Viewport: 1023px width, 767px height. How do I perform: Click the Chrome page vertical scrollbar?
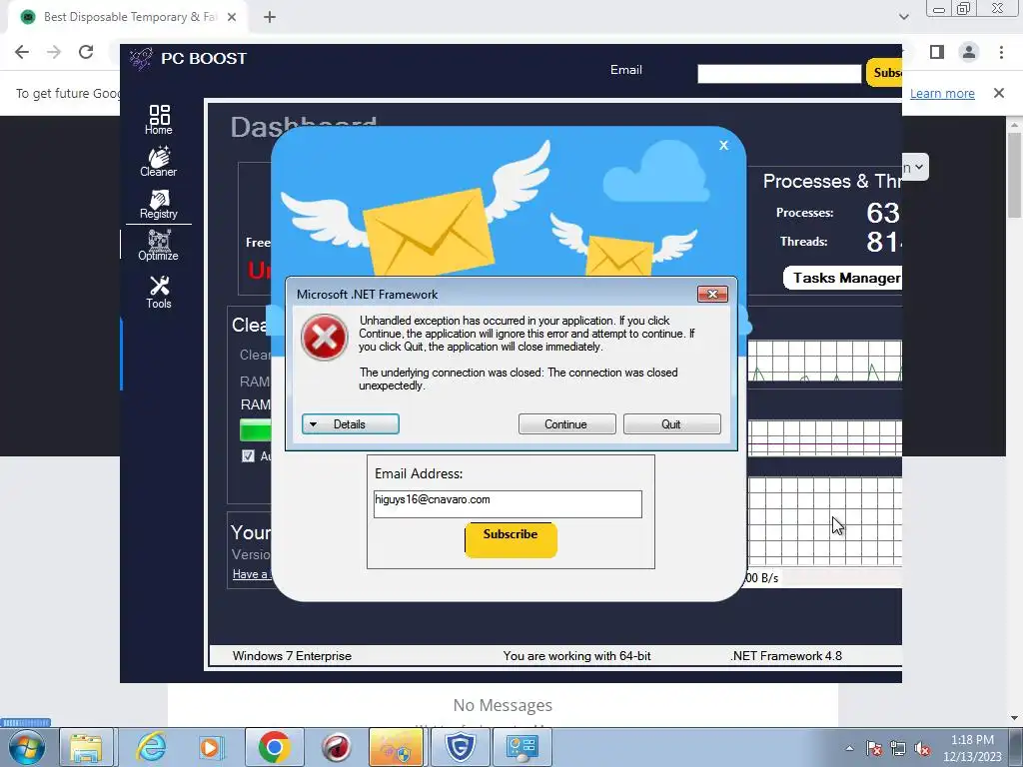[1014, 176]
